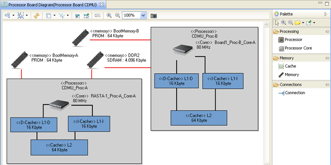Toggle the pin tool in palette toolbar

tap(308, 23)
